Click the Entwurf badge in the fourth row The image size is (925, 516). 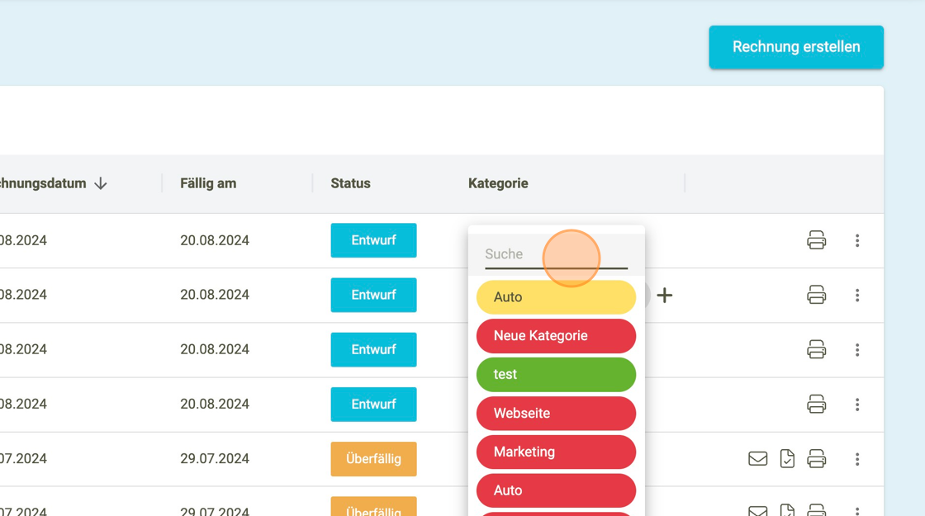tap(373, 405)
